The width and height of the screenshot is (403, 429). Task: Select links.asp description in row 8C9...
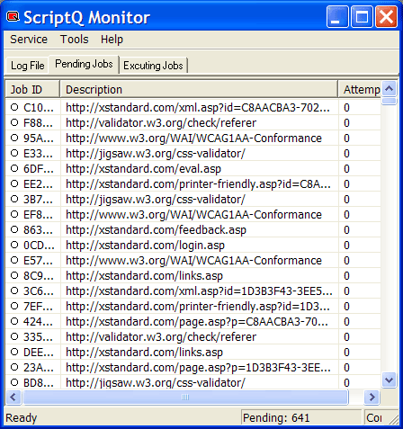click(x=144, y=276)
